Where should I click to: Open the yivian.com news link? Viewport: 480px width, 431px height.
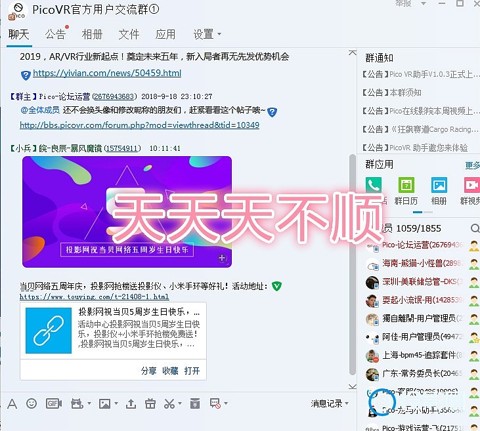[107, 73]
